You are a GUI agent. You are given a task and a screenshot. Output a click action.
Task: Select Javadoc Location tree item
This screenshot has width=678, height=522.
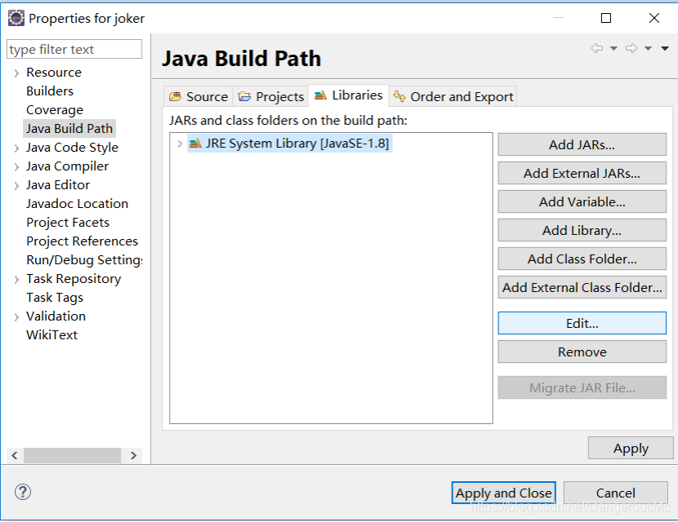pos(77,203)
